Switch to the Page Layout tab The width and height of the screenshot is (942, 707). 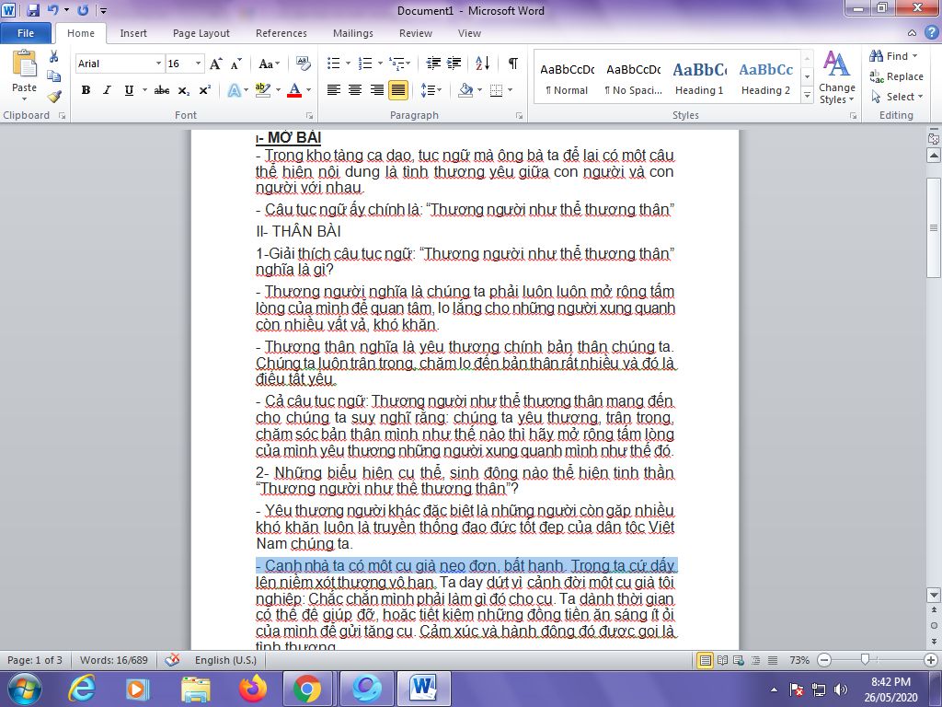(201, 33)
